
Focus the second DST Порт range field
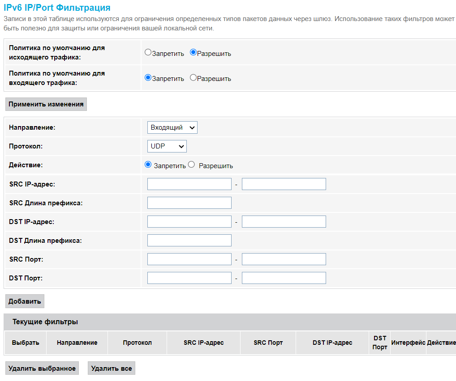pyautogui.click(x=284, y=278)
